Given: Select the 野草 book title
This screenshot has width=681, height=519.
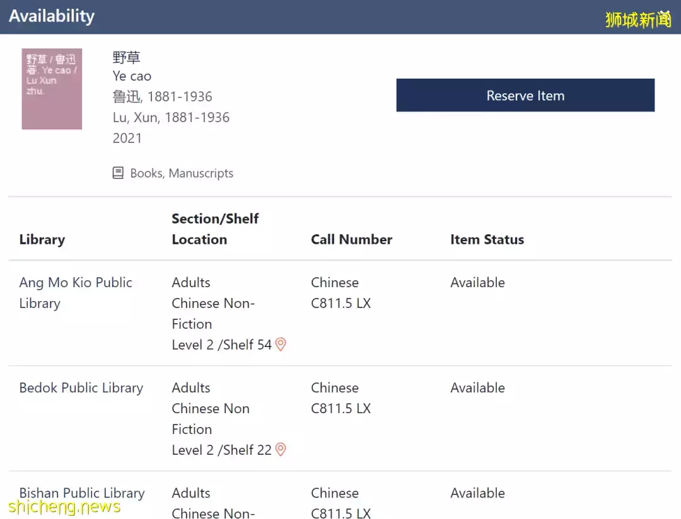Looking at the screenshot, I should pos(126,57).
